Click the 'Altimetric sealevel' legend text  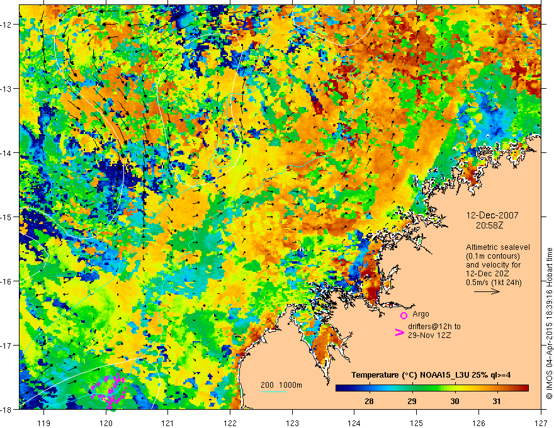(x=498, y=247)
